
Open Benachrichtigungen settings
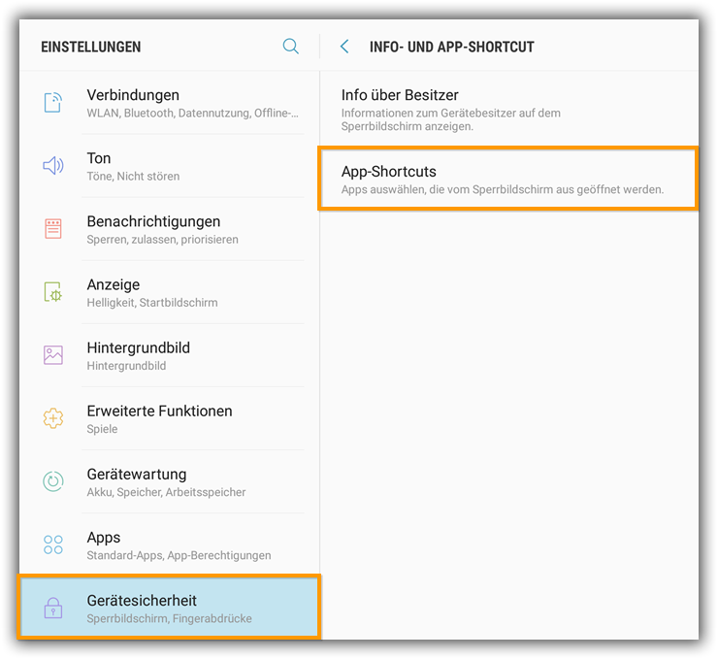[x=170, y=229]
